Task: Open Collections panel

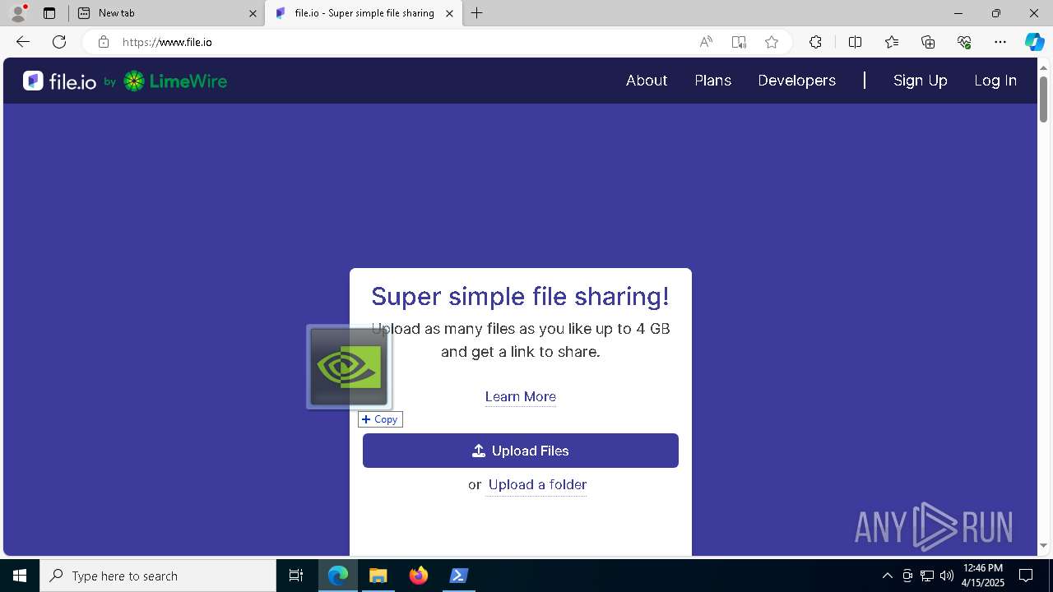Action: tap(928, 42)
